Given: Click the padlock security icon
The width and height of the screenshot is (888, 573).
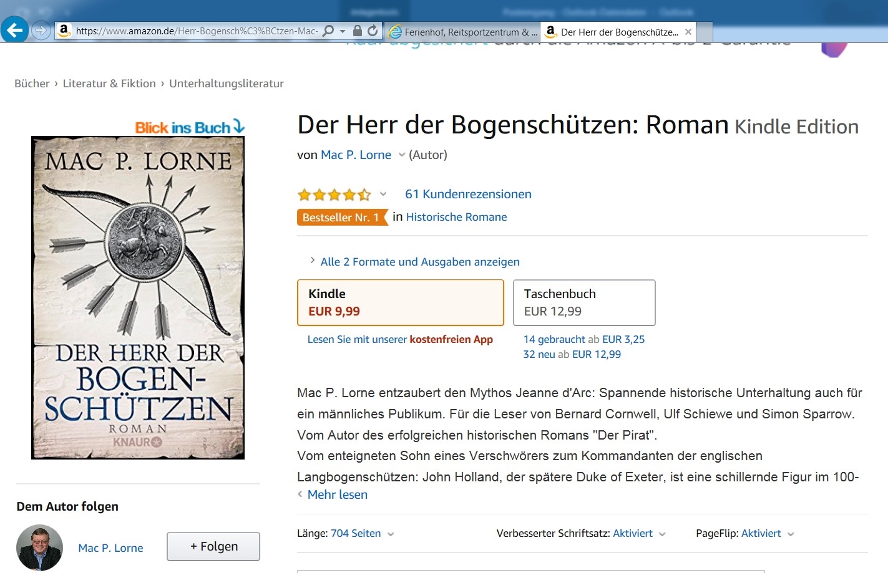Looking at the screenshot, I should pos(358,31).
